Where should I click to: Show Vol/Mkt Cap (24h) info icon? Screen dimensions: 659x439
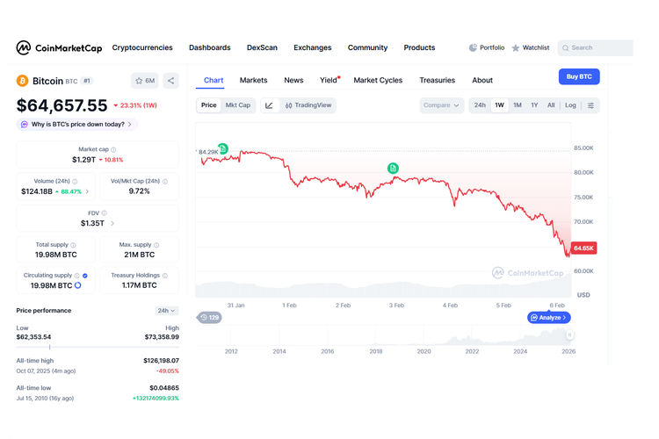(x=165, y=182)
